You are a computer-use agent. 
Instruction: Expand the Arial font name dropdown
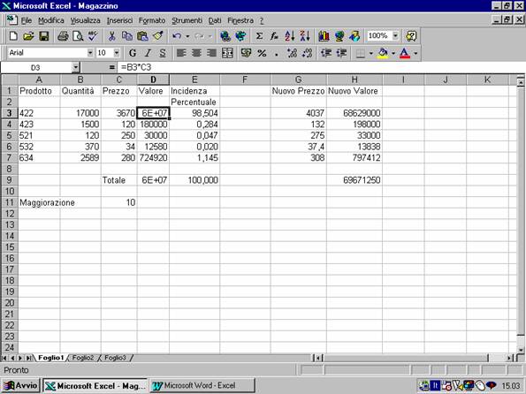(x=90, y=53)
